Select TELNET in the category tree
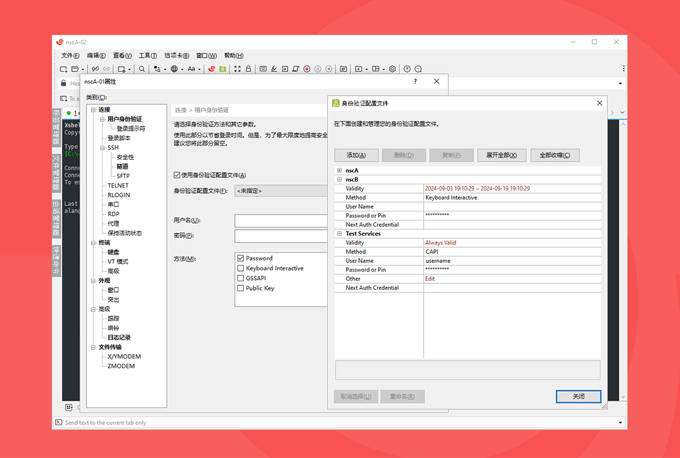The width and height of the screenshot is (680, 458). (118, 185)
